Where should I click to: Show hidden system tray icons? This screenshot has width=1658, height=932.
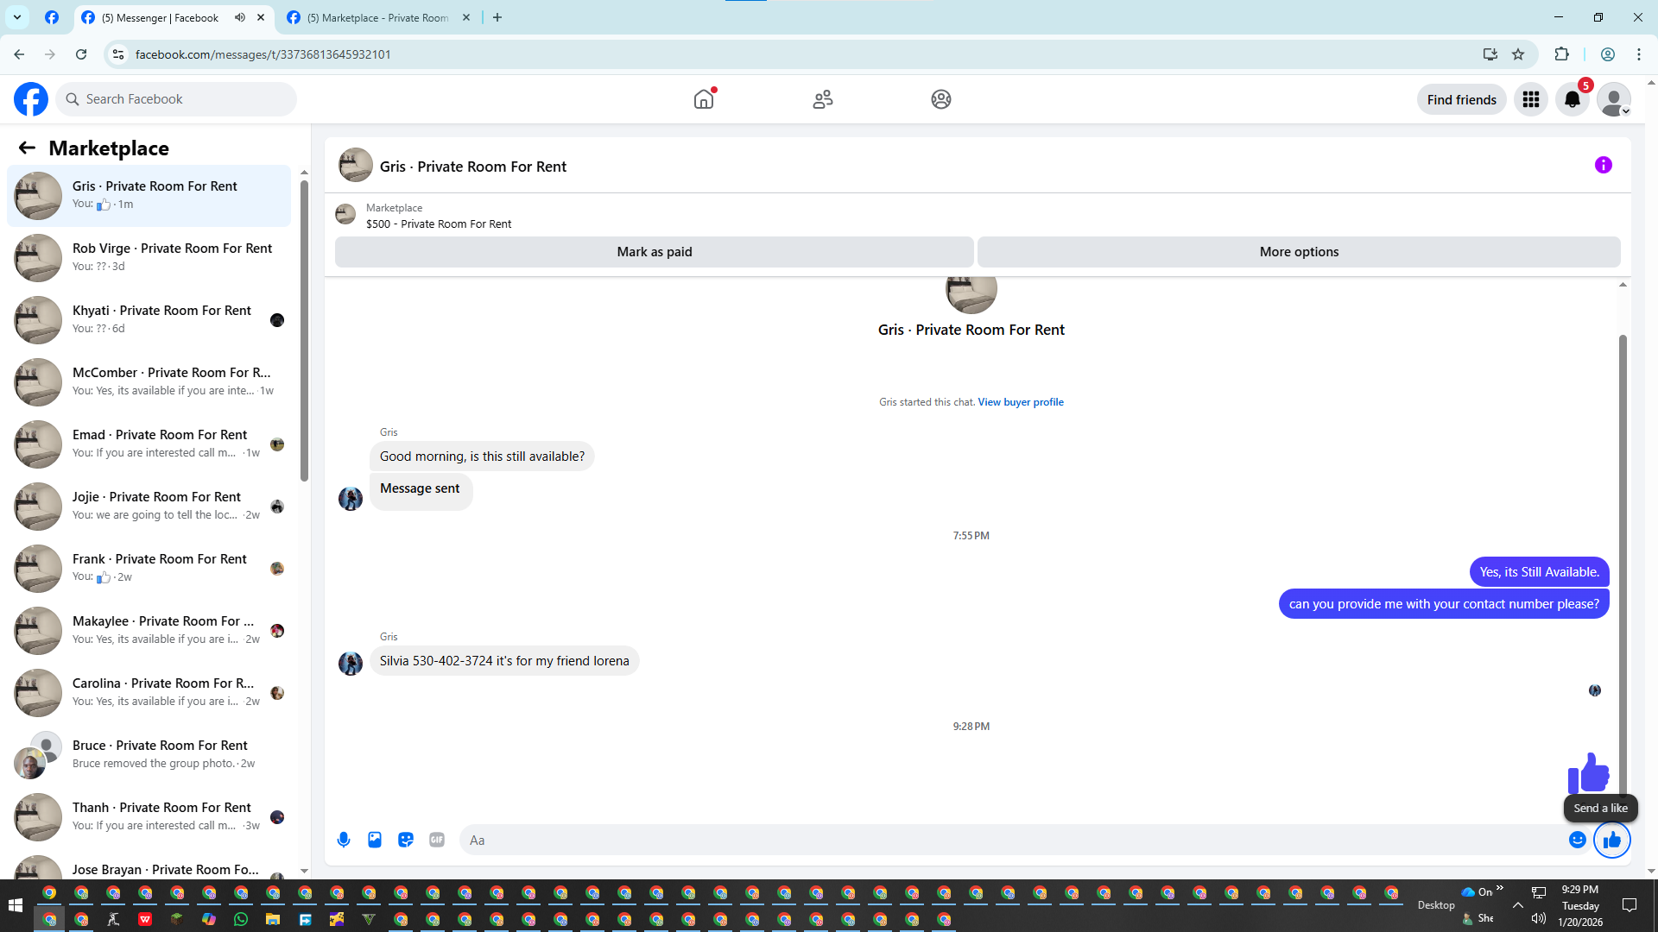1517,905
